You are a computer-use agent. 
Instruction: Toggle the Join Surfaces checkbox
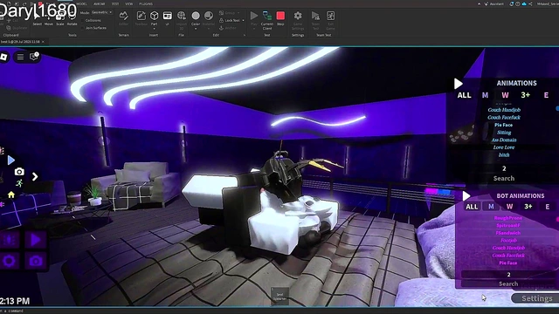[82, 28]
